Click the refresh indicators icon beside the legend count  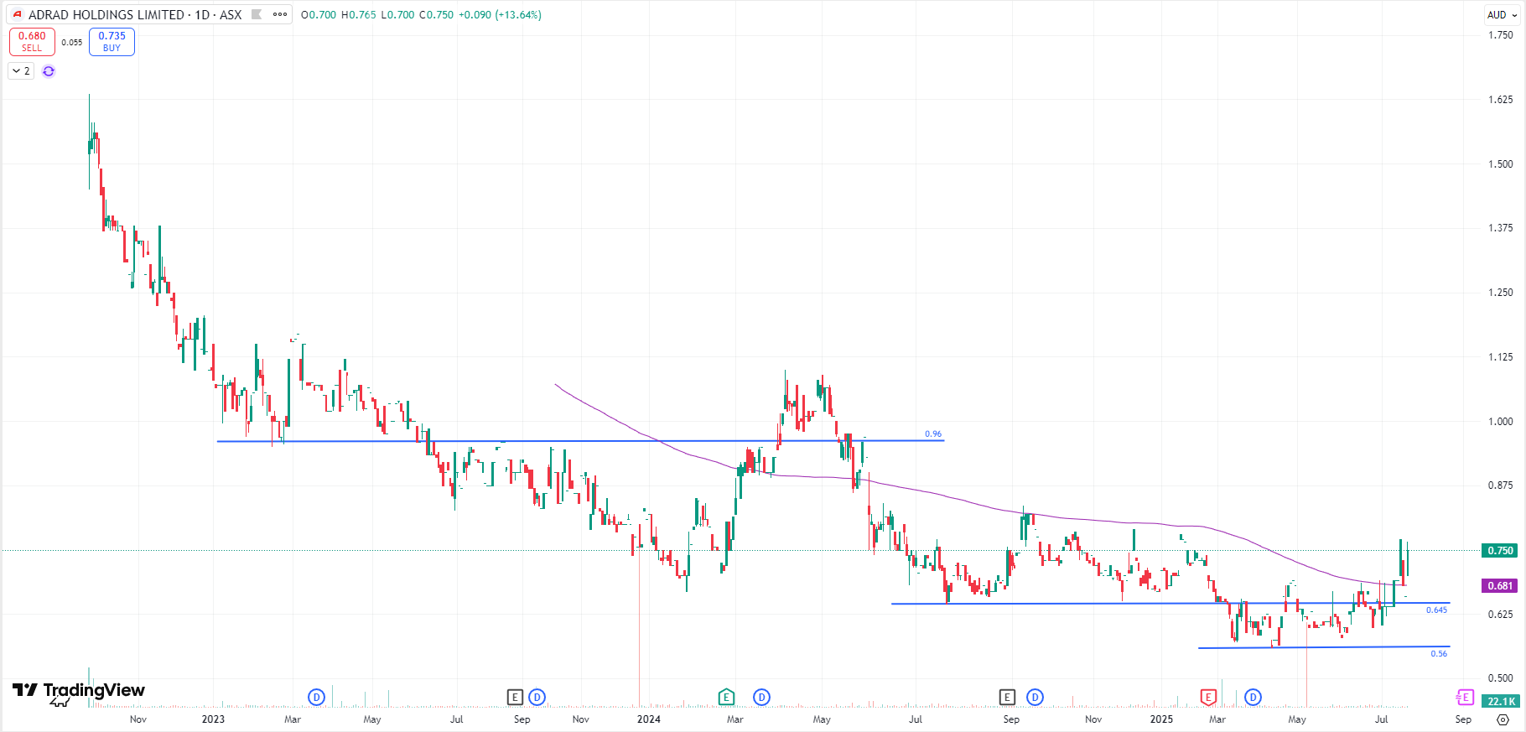pyautogui.click(x=49, y=71)
